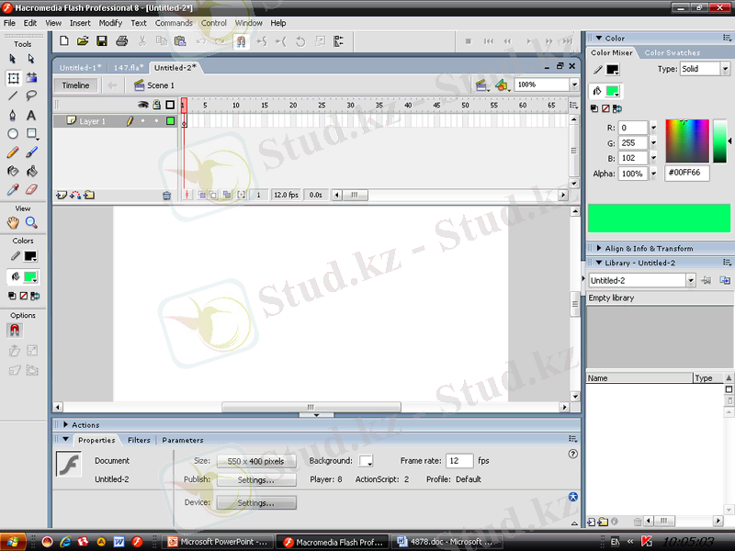
Task: Select the Paint Bucket tool
Action: [x=31, y=171]
